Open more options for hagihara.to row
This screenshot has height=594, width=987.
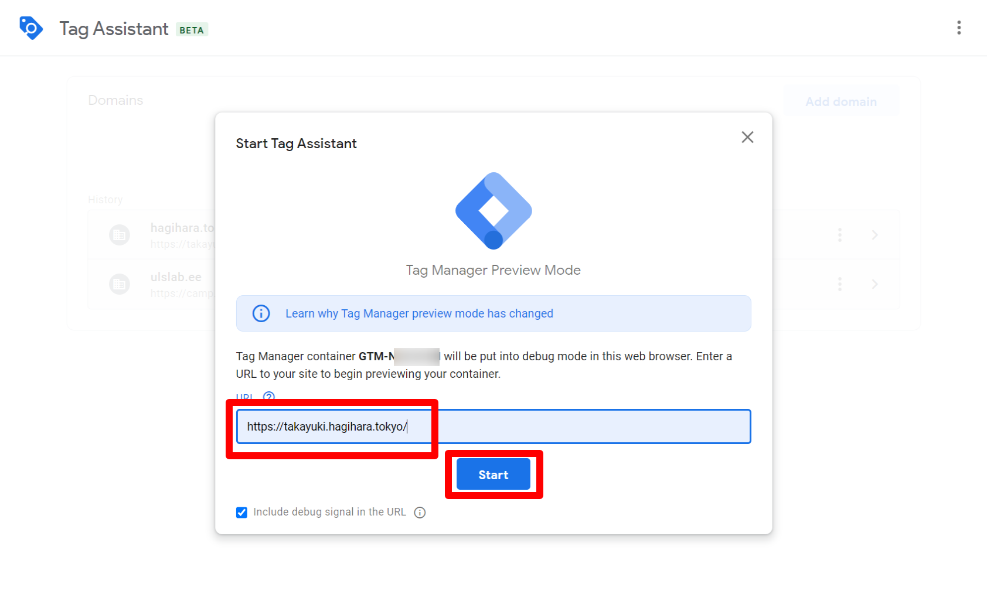click(x=840, y=235)
